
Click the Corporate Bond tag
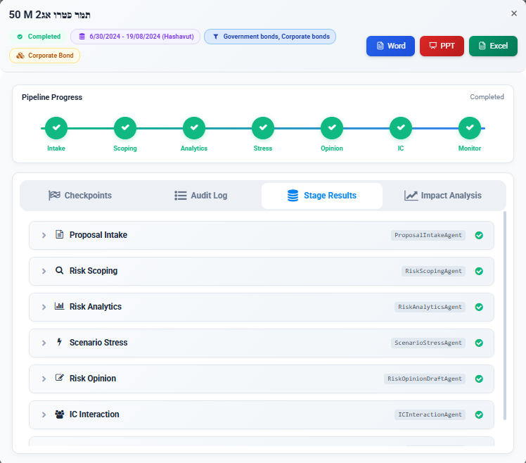[x=44, y=56]
